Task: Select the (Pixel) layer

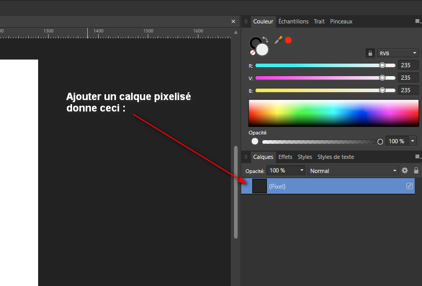Action: [x=328, y=186]
